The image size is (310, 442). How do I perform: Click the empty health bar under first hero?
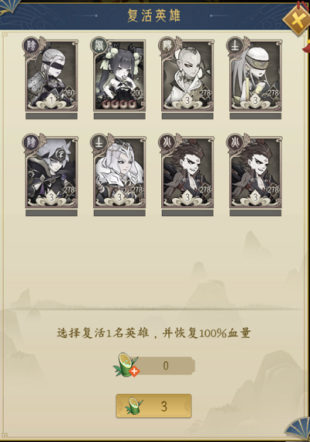coord(51,116)
